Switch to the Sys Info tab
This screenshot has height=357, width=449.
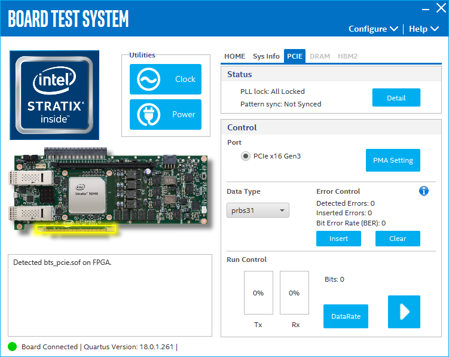266,56
